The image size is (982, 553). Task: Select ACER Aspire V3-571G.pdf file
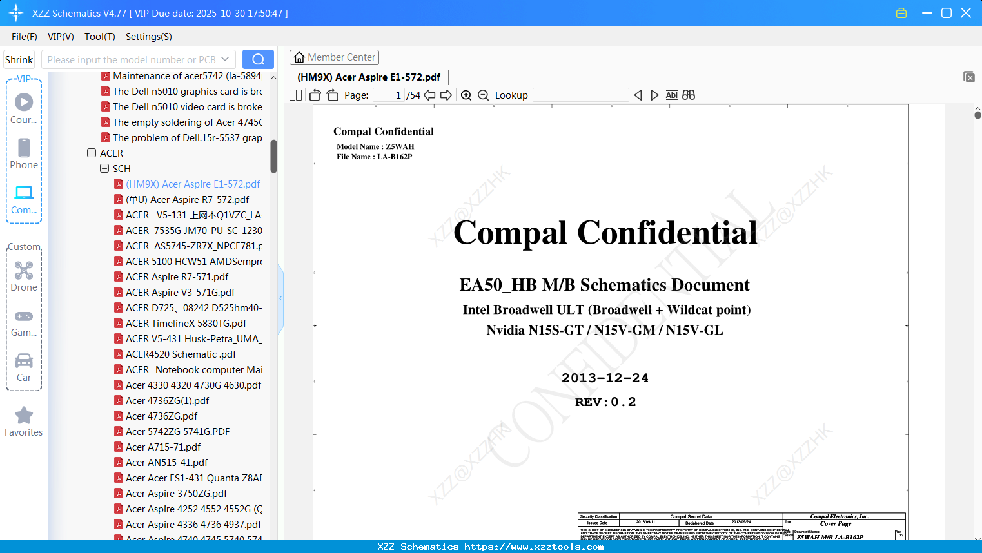pos(180,292)
